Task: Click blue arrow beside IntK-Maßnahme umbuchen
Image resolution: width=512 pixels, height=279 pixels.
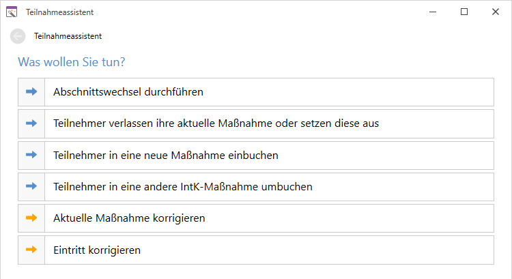Action: coord(31,186)
